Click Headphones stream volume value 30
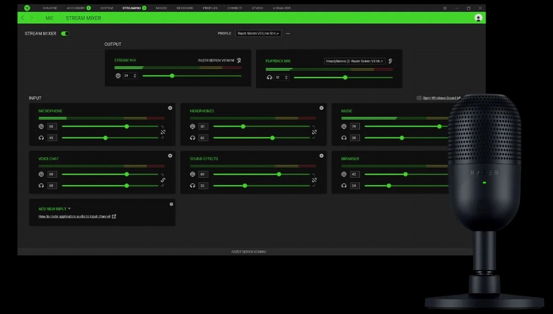 click(203, 126)
